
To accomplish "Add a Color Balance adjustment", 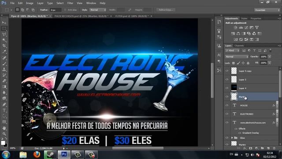I will [x=238, y=34].
